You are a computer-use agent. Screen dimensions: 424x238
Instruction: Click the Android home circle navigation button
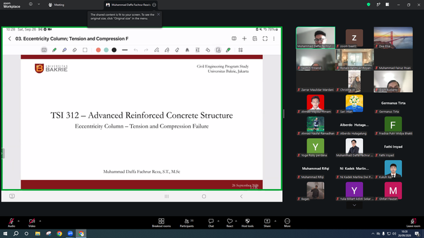(204, 196)
